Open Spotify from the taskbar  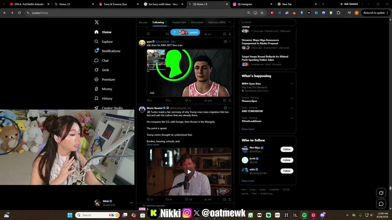304,215
